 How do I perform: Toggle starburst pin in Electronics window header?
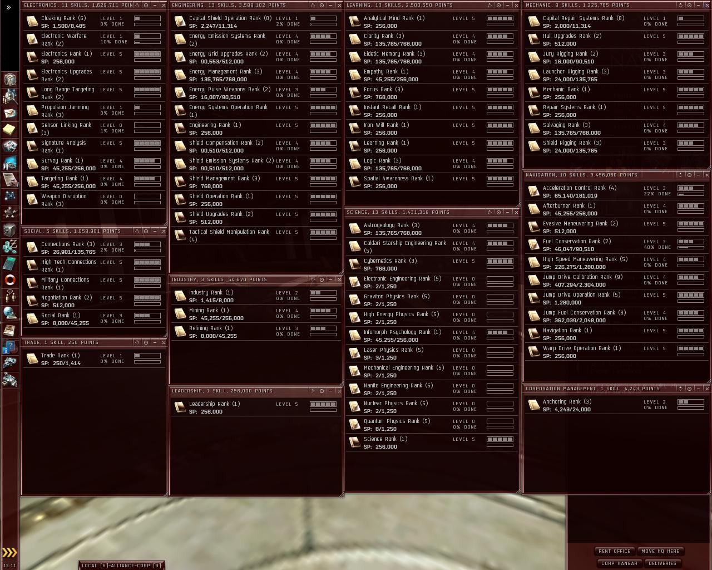point(137,5)
